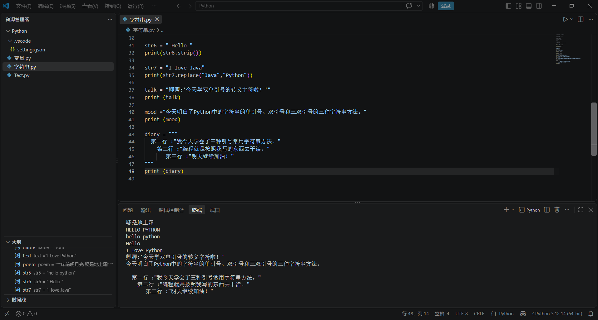Click the editor vertical scrollbar thumb

click(x=594, y=129)
